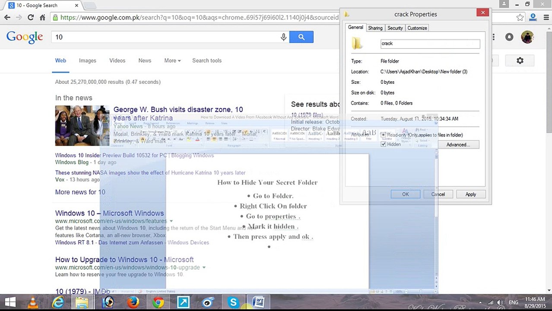Switch to the Sharing tab

click(375, 28)
